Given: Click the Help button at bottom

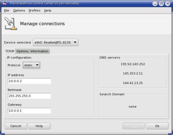Looking at the screenshot, I should click(x=39, y=126).
